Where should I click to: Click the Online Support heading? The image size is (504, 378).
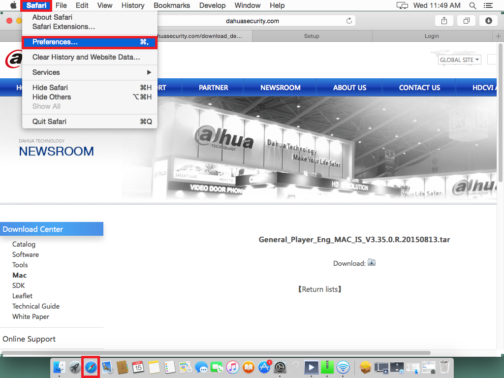(29, 339)
